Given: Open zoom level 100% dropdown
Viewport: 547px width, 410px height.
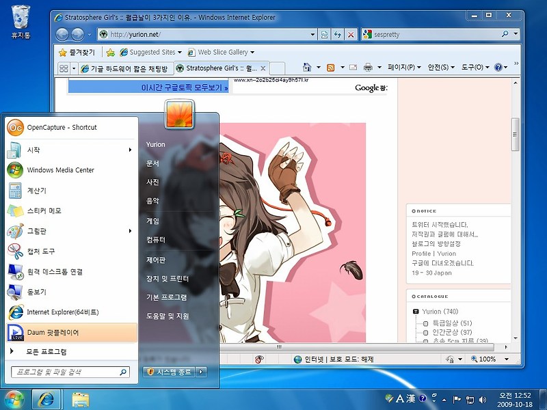Looking at the screenshot, I should click(x=507, y=359).
